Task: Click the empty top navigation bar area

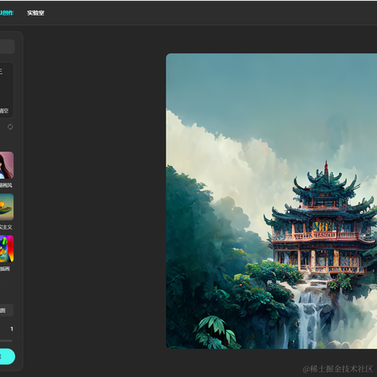Action: coord(210,13)
